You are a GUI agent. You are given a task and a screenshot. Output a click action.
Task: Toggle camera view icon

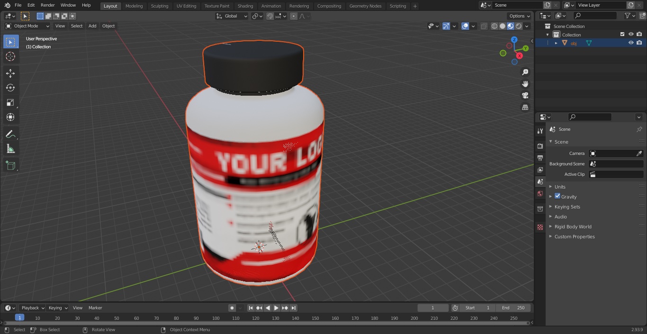[x=525, y=95]
